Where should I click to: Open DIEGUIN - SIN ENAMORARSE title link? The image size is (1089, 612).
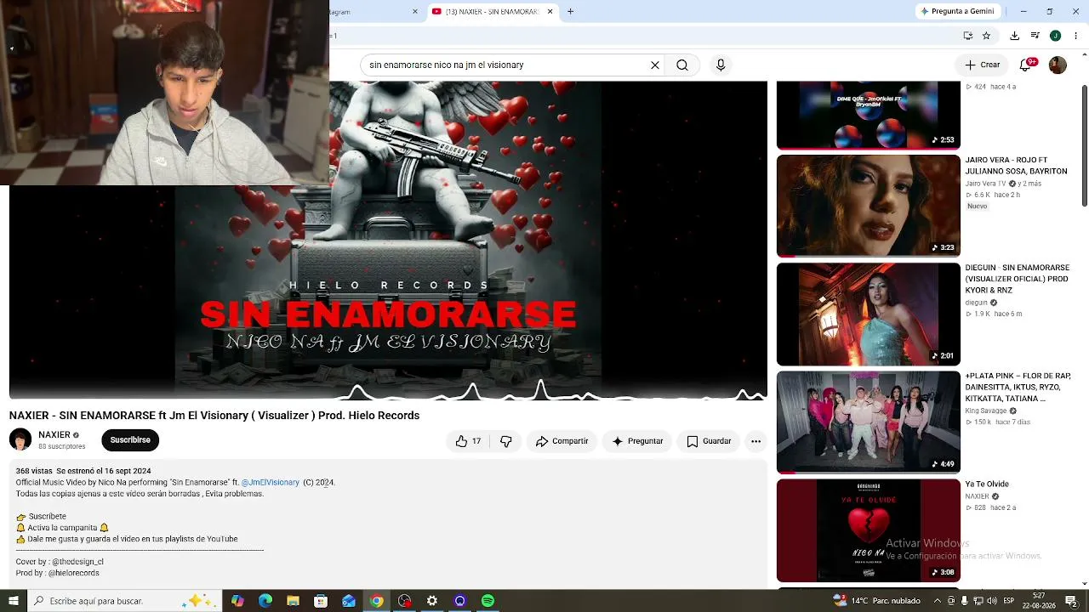(1017, 279)
